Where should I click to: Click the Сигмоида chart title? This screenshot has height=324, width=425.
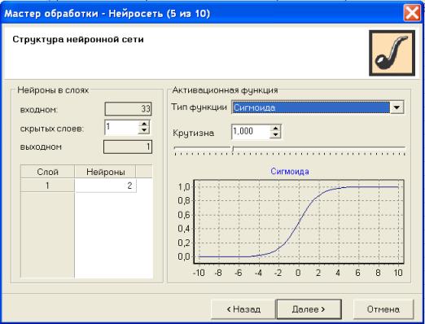(290, 172)
